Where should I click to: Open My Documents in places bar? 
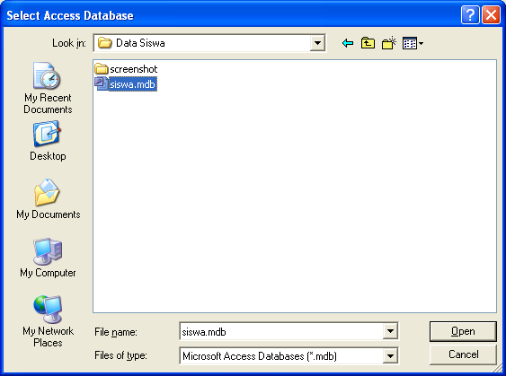pyautogui.click(x=48, y=199)
